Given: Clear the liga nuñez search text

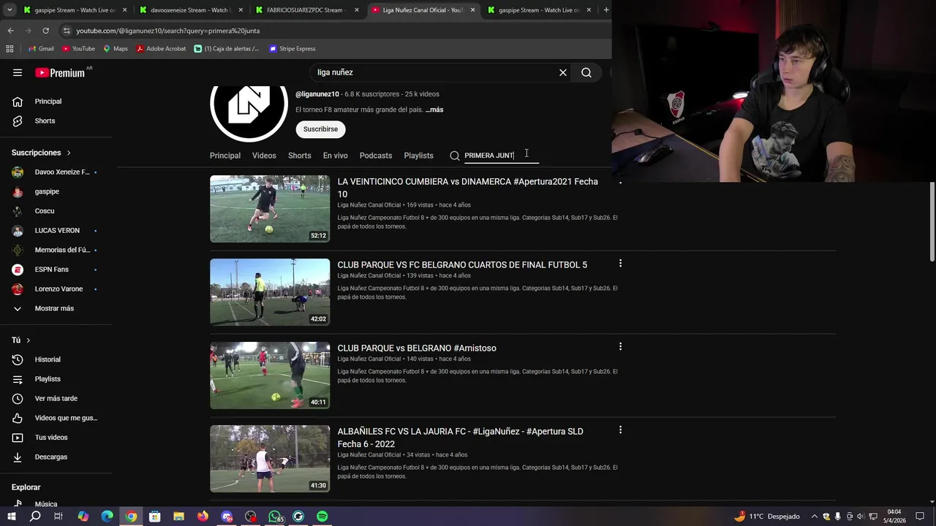Looking at the screenshot, I should (563, 72).
